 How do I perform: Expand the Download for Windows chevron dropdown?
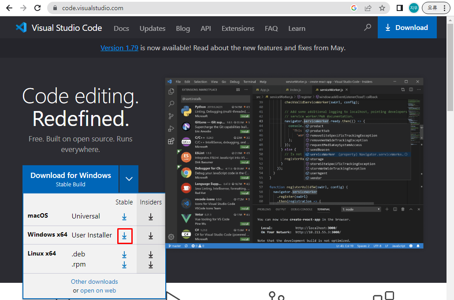(129, 179)
